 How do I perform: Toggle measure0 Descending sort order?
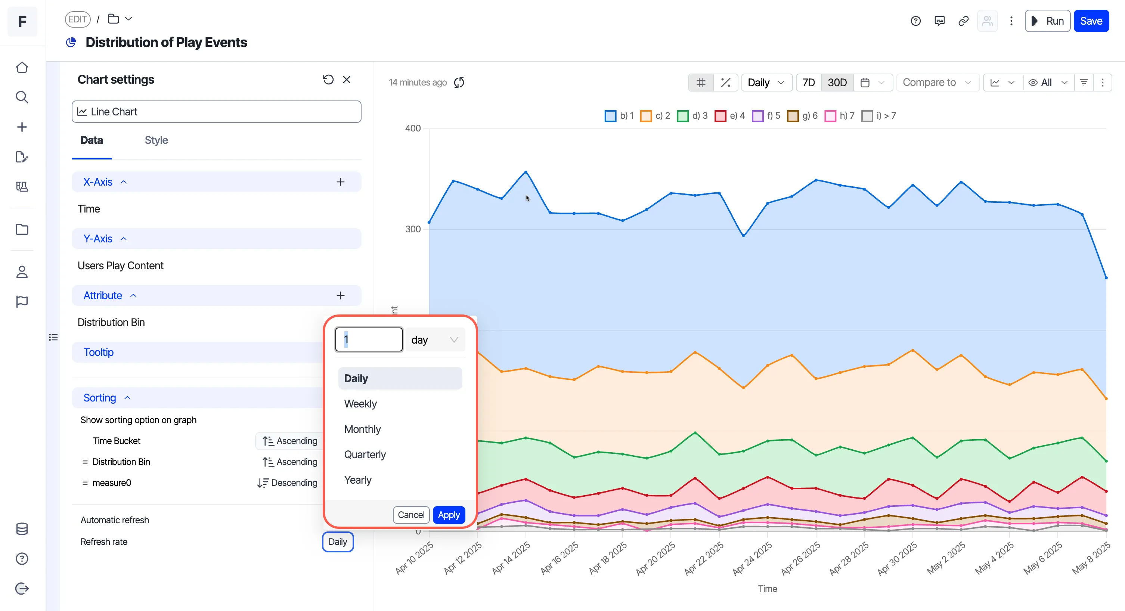pos(287,483)
